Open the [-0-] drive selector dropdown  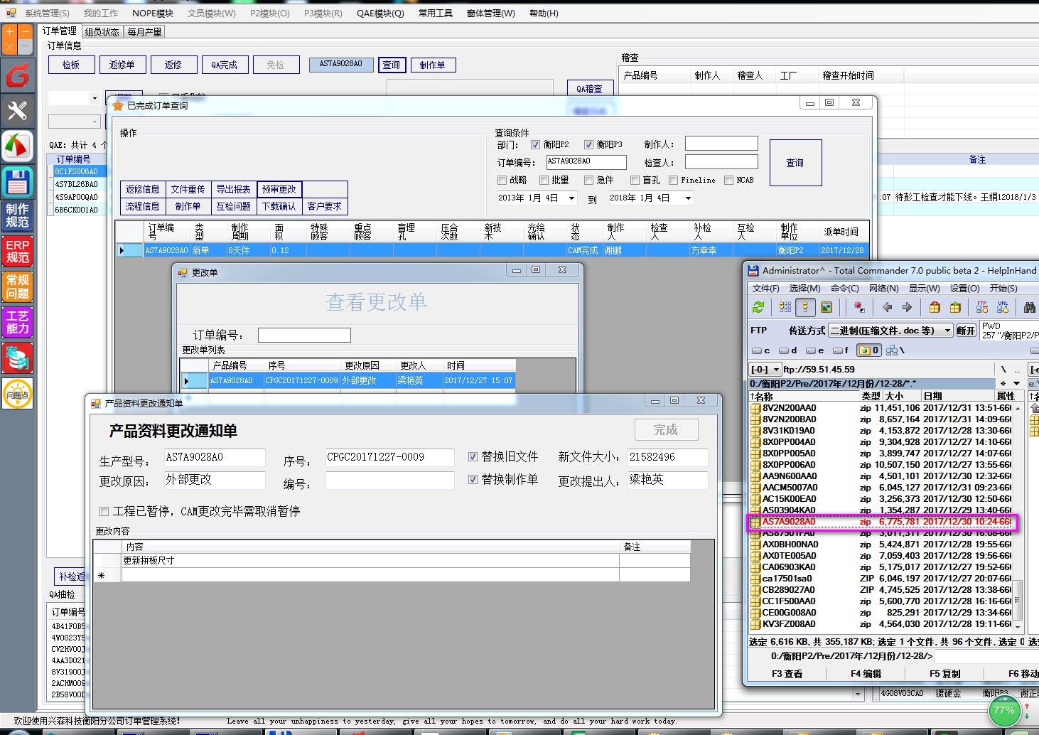(x=776, y=370)
